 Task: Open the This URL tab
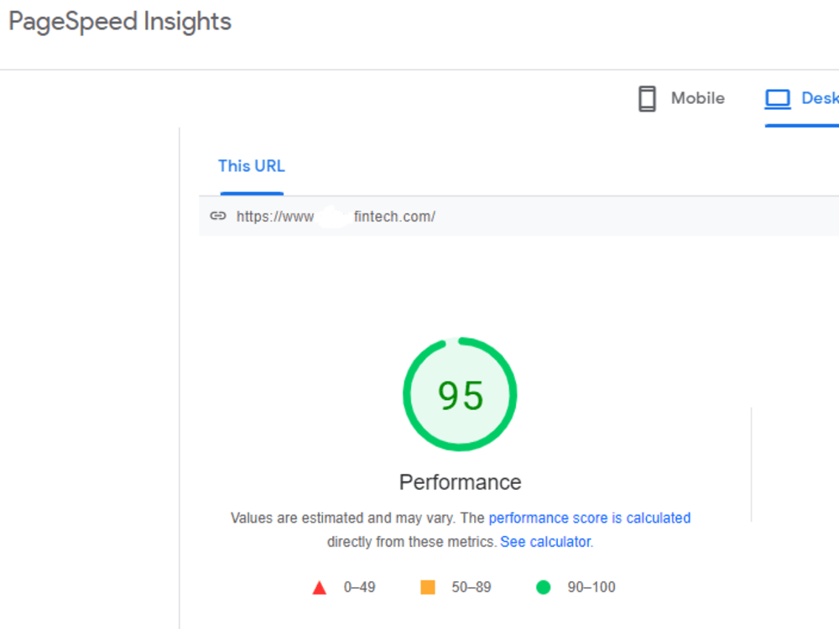point(252,166)
